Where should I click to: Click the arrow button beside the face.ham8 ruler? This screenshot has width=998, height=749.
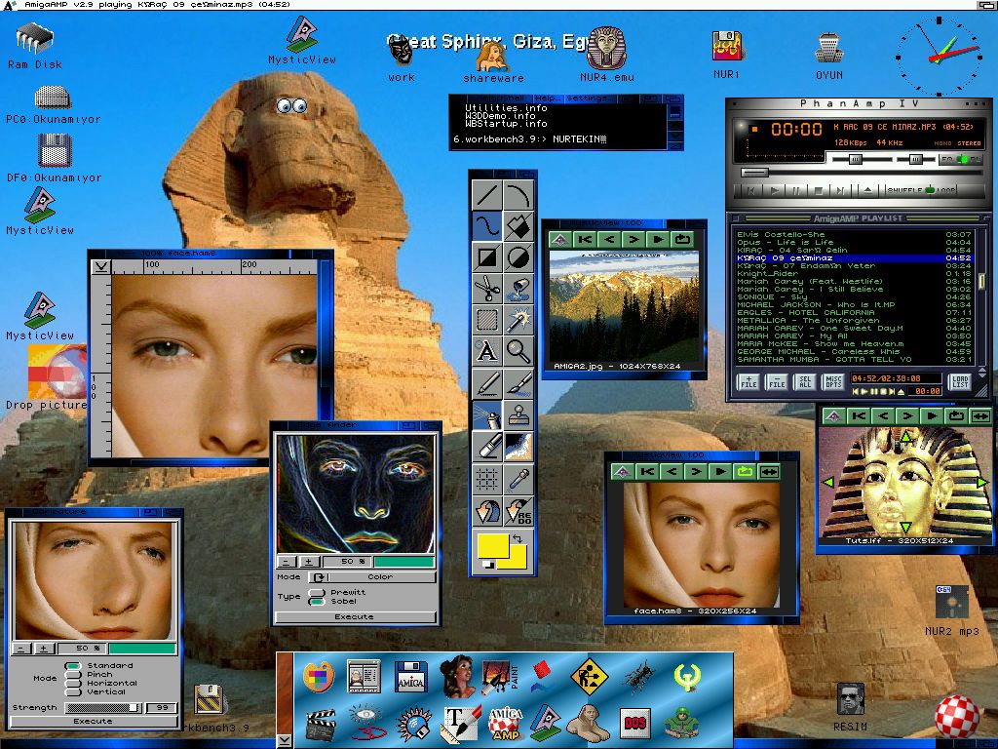(x=100, y=267)
